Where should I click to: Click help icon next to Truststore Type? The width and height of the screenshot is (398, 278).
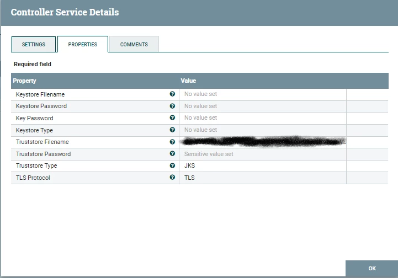[x=172, y=165]
